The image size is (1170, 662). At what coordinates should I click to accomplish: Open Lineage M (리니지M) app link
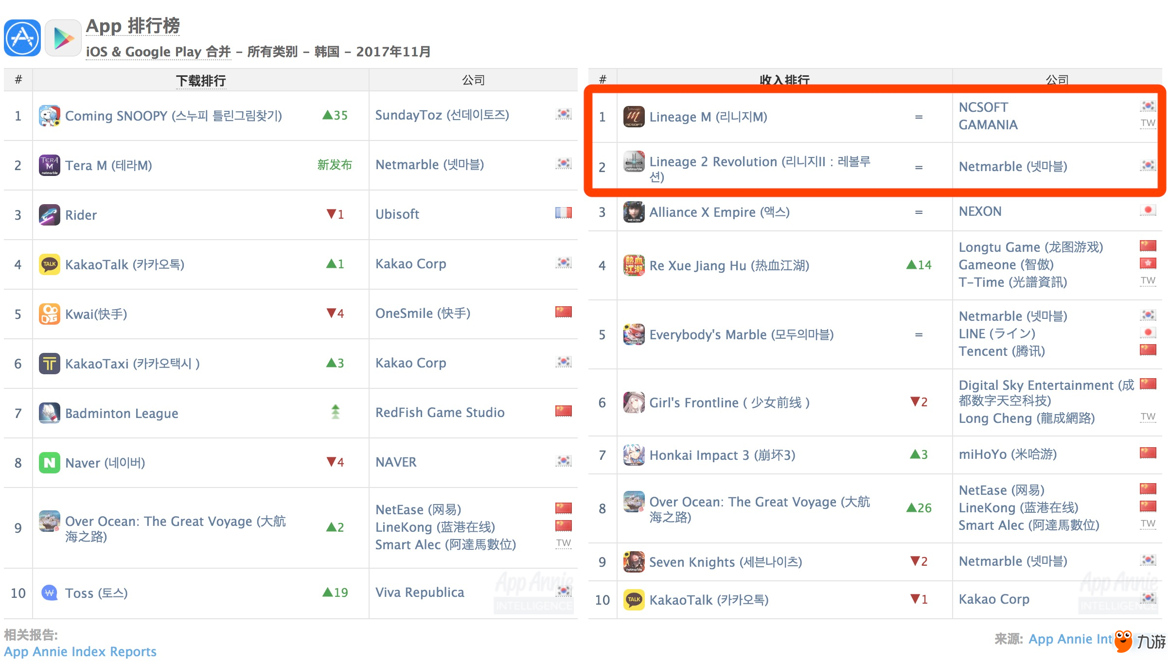click(708, 117)
